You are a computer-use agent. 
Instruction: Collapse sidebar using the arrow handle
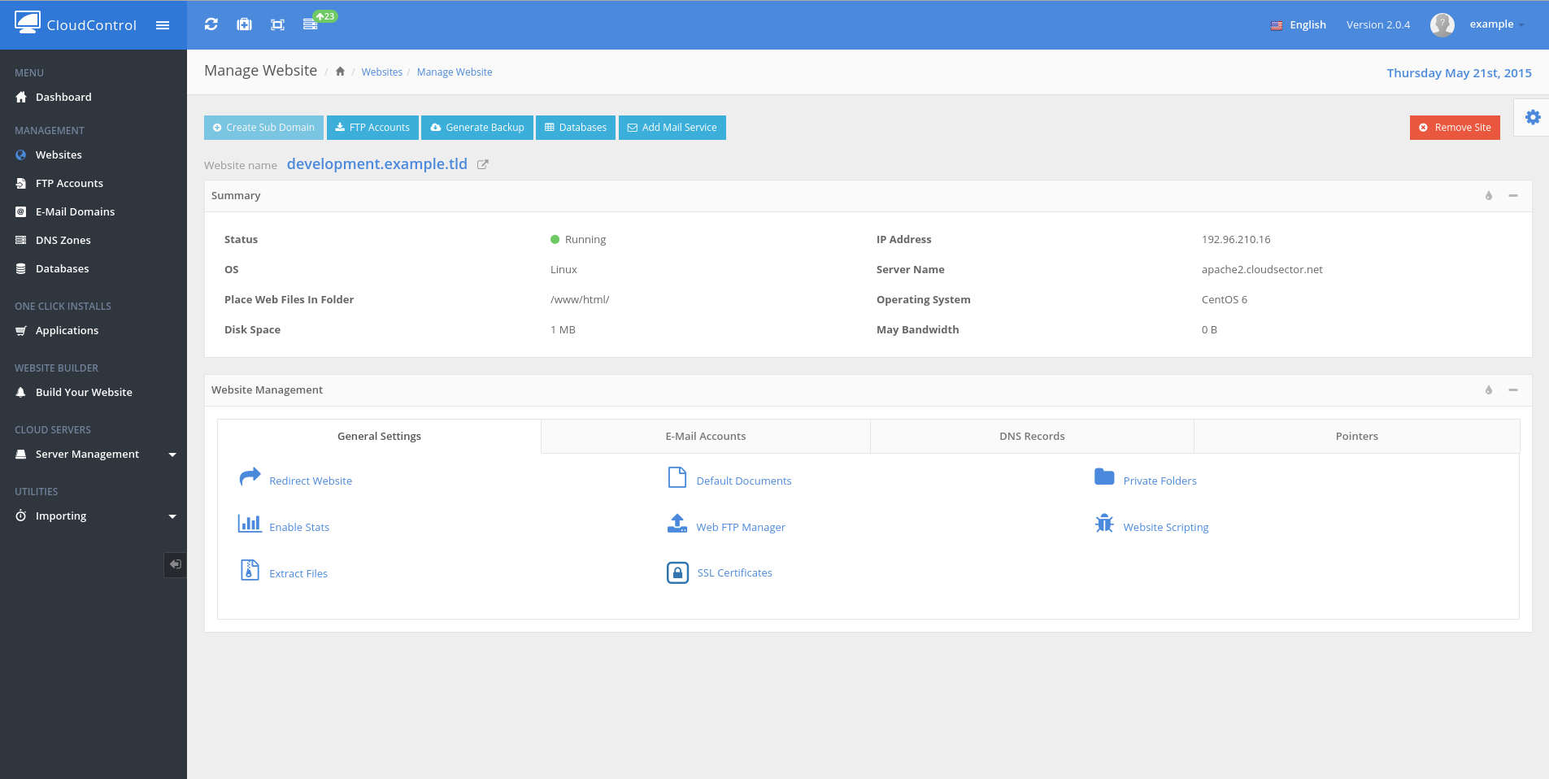(x=175, y=564)
